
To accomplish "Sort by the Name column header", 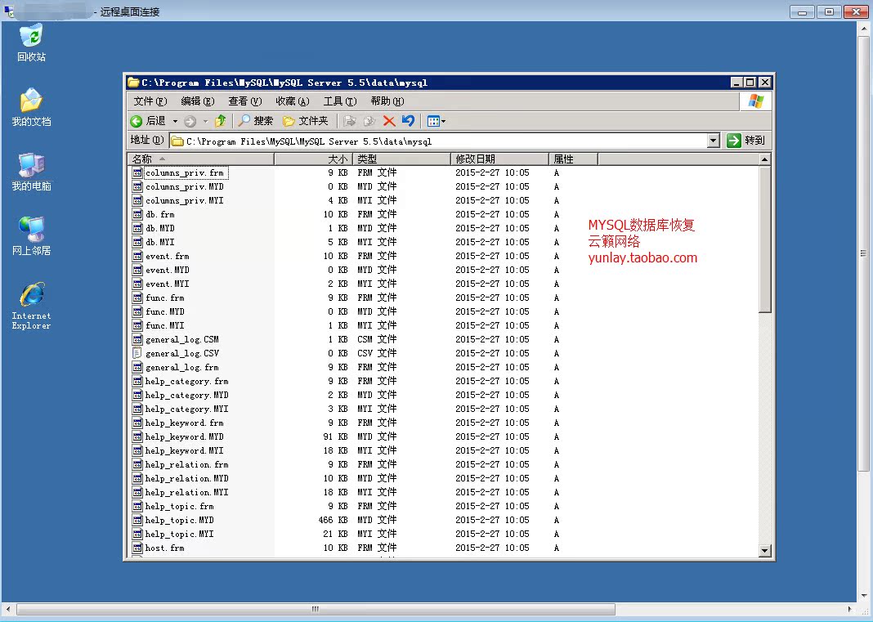I will tap(201, 159).
